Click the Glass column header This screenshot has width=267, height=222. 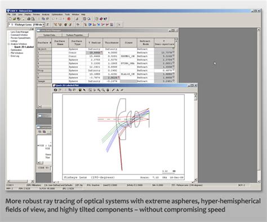pyautogui.click(x=128, y=43)
